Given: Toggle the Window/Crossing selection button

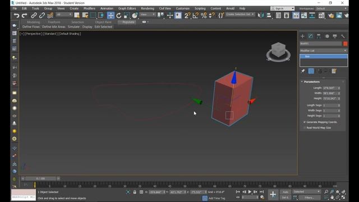Looking at the screenshot, I should pyautogui.click(x=101, y=15).
